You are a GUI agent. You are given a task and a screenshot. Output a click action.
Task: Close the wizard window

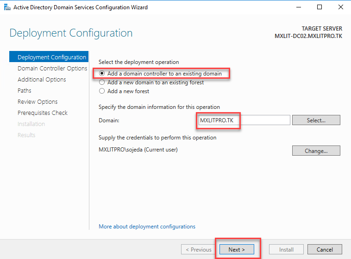pos(340,7)
